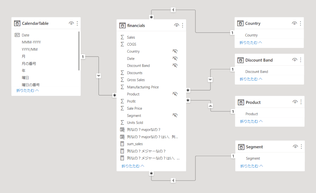Screen dimensions: 316x193
Task: Select the Product relationship direction arrow
Action: click(x=210, y=106)
